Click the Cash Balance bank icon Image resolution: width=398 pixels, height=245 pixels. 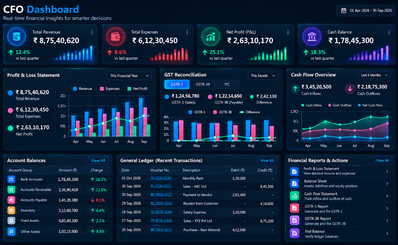point(312,37)
